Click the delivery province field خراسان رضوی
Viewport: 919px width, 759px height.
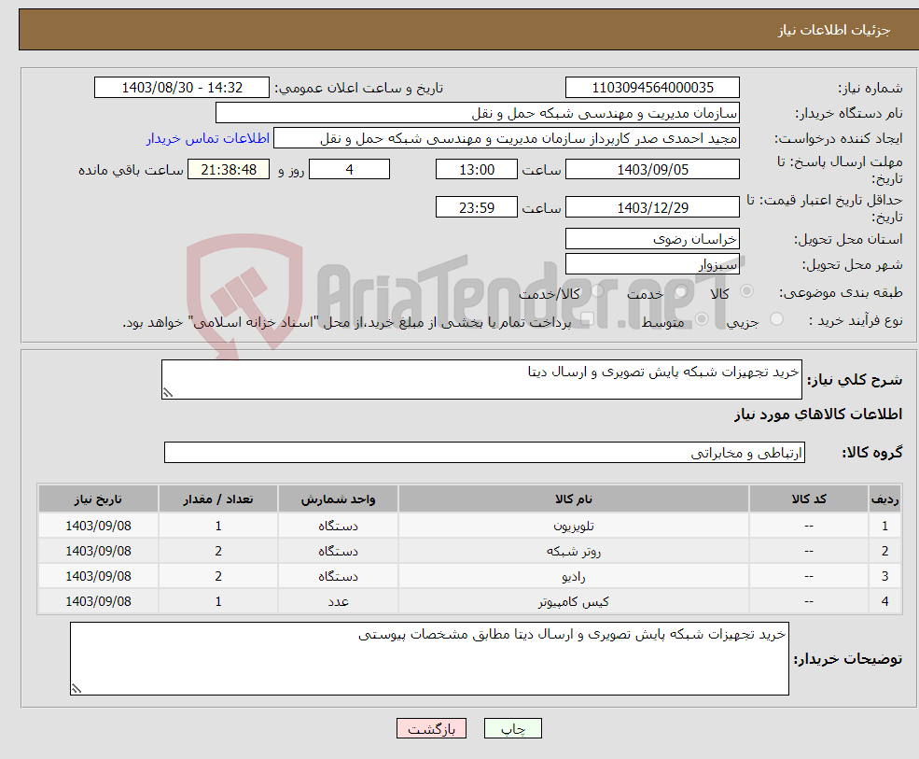pos(652,239)
